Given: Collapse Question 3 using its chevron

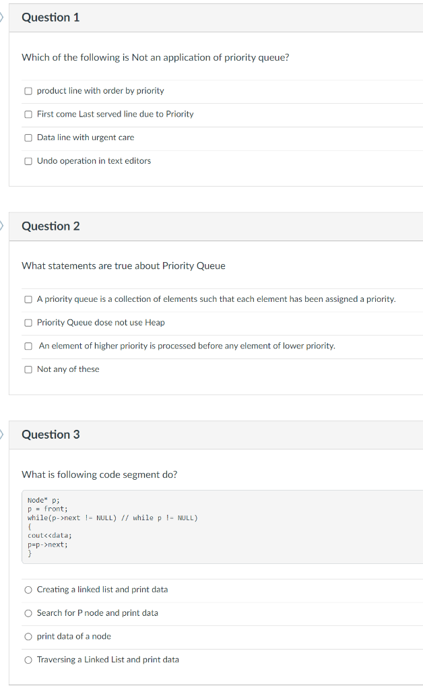Looking at the screenshot, I should tap(1, 435).
